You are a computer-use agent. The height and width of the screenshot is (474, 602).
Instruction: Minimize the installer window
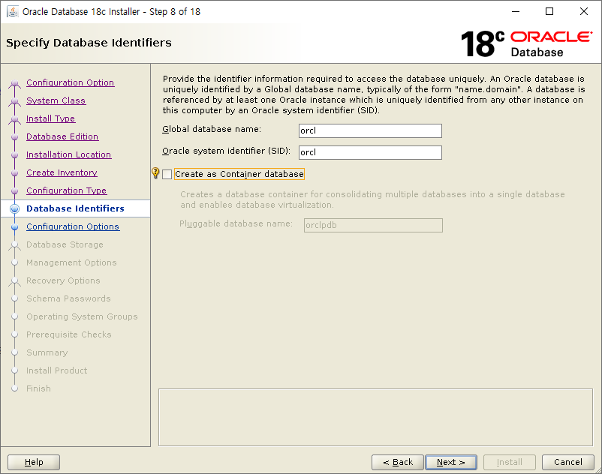tap(516, 12)
